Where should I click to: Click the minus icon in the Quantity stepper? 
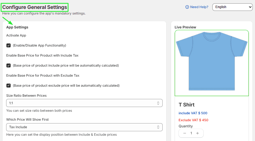click(x=185, y=133)
